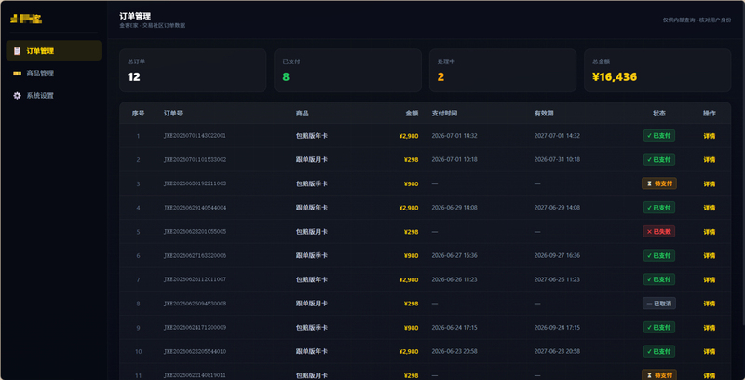
Task: Click the 已支付 badge in row 9
Action: pos(659,327)
